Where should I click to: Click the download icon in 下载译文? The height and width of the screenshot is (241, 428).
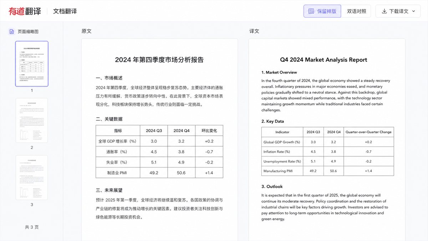click(x=384, y=11)
